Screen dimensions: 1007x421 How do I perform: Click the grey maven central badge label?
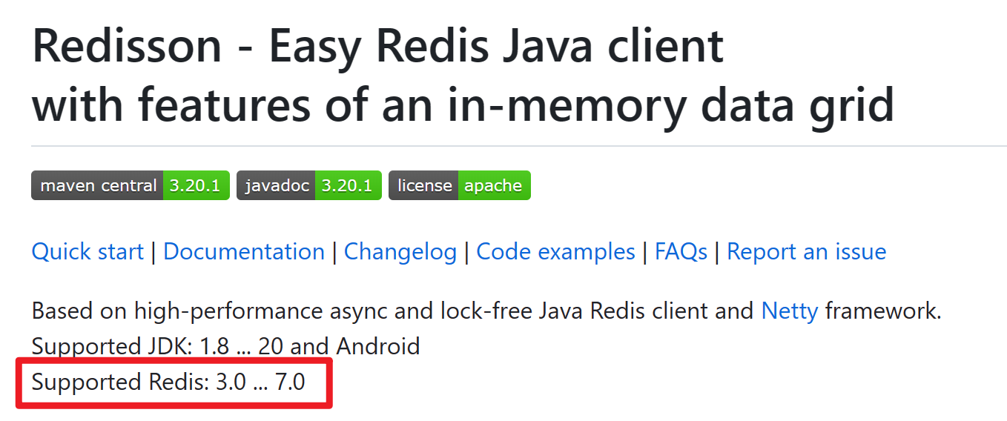pyautogui.click(x=98, y=185)
